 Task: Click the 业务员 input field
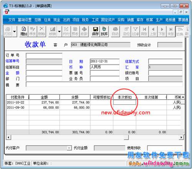click(x=105, y=79)
